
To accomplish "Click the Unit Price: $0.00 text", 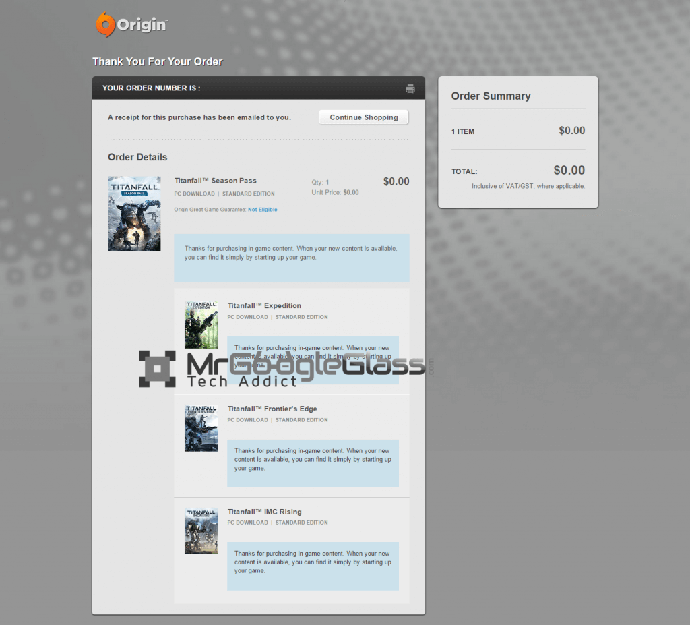I will point(335,192).
